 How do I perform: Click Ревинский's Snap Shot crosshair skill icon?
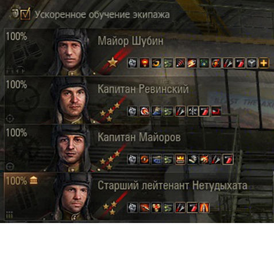pyautogui.click(x=192, y=111)
